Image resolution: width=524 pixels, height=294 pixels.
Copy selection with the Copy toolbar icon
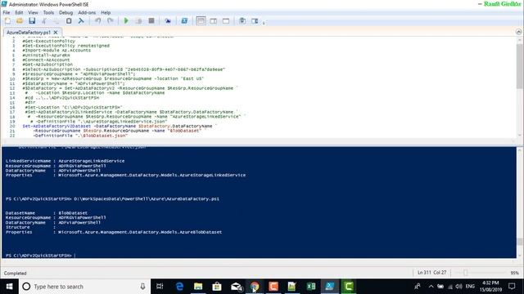coord(56,20)
